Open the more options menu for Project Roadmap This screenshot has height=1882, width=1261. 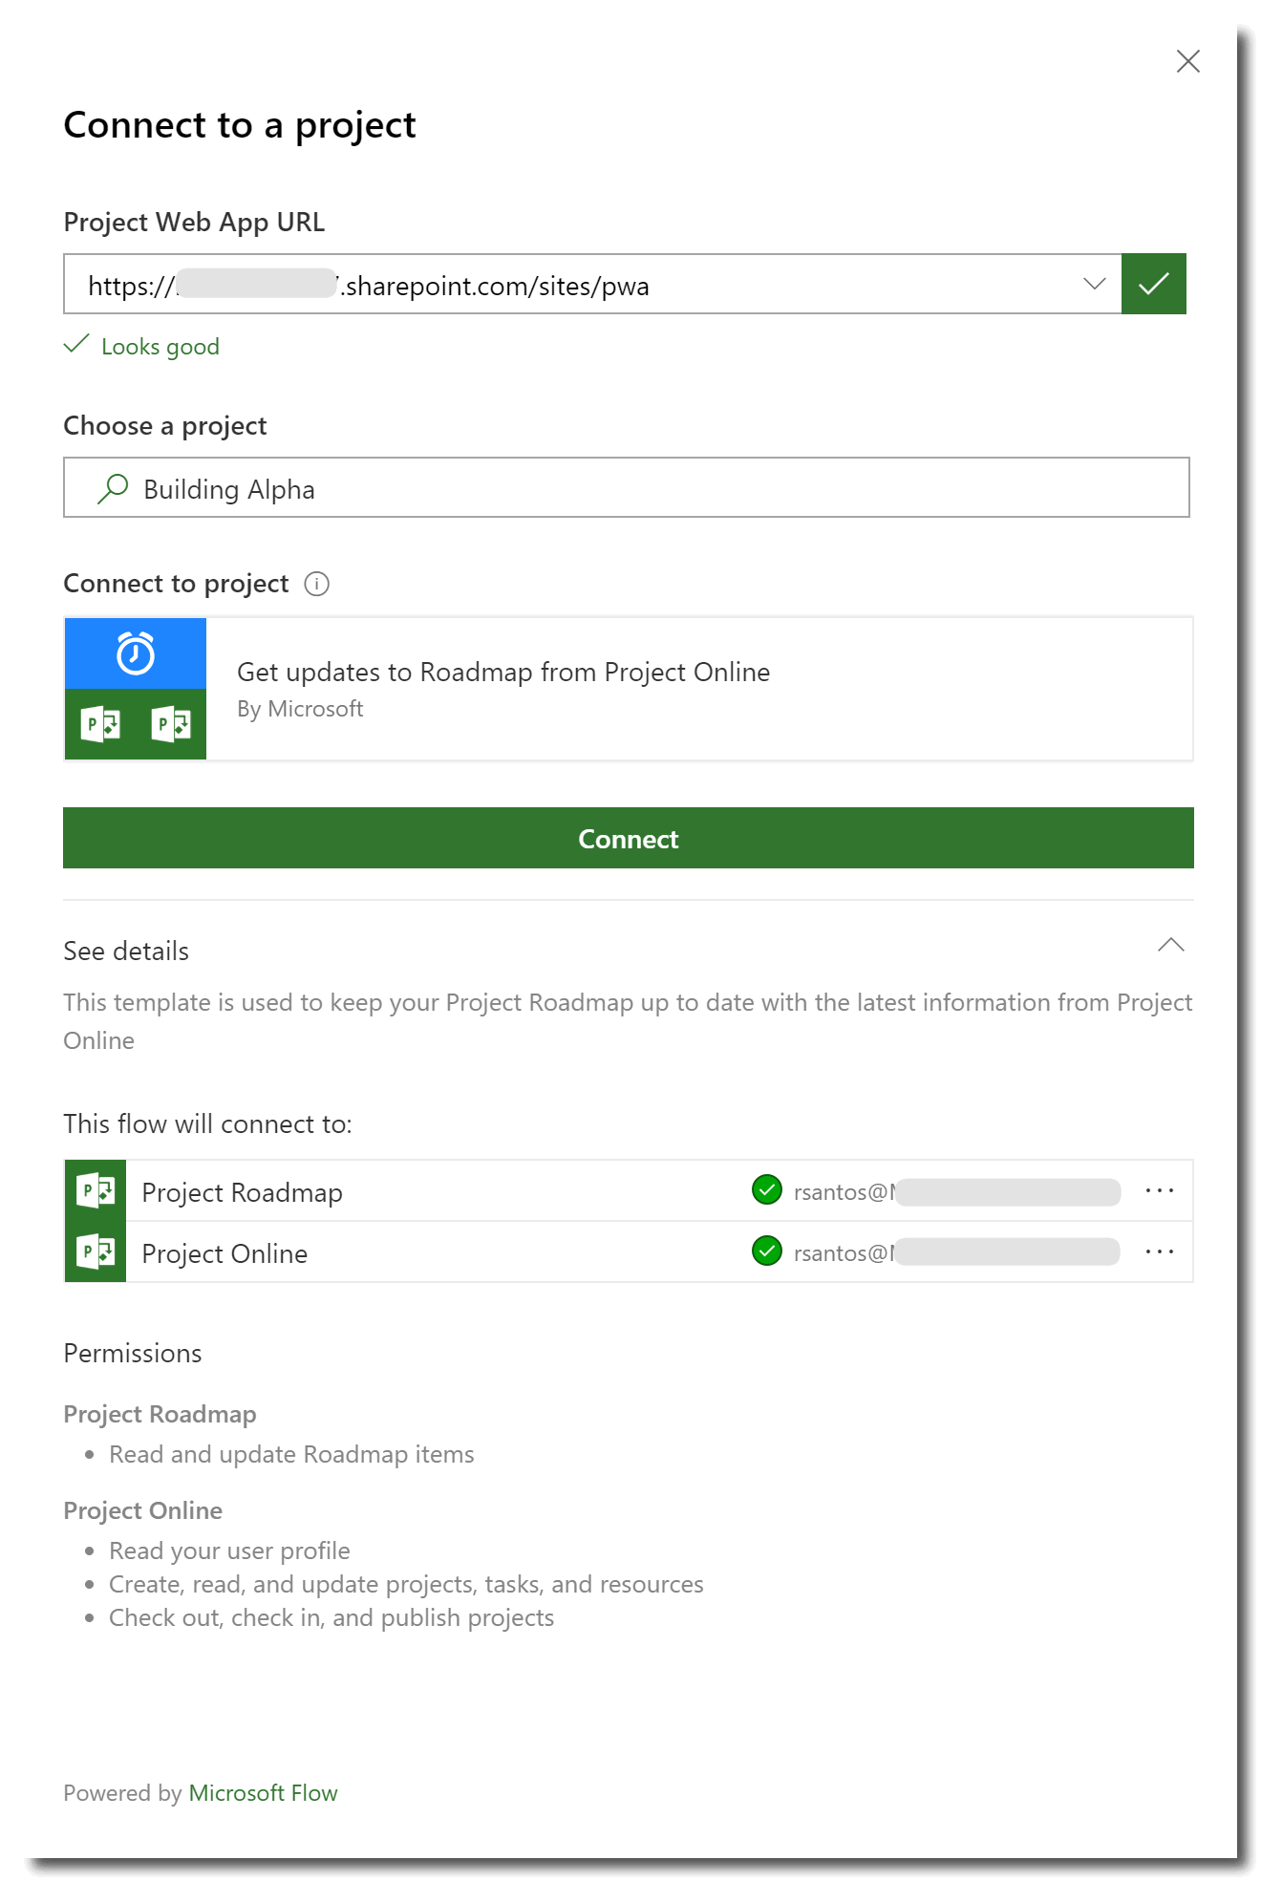pyautogui.click(x=1160, y=1190)
